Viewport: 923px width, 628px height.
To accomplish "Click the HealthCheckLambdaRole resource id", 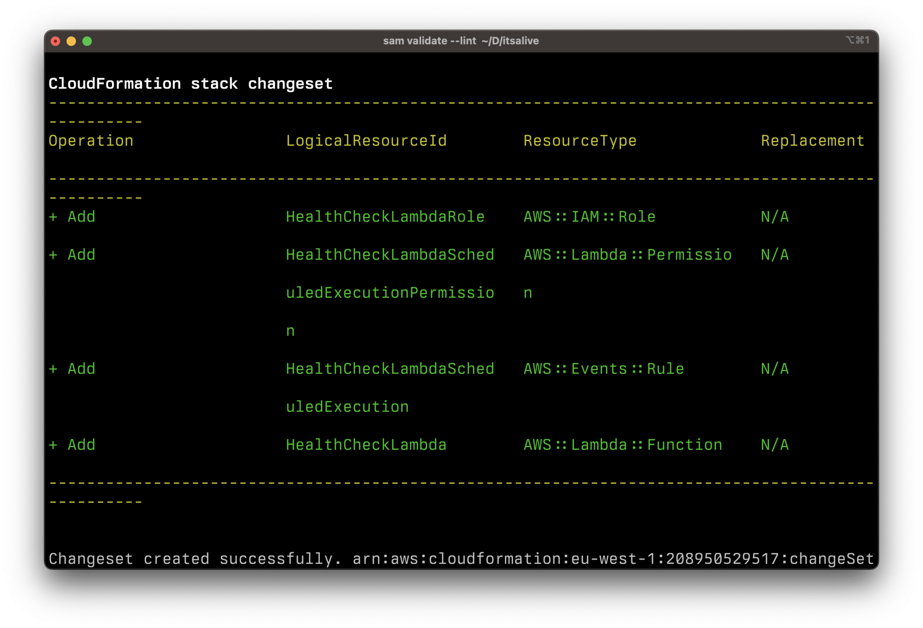I will pyautogui.click(x=385, y=217).
